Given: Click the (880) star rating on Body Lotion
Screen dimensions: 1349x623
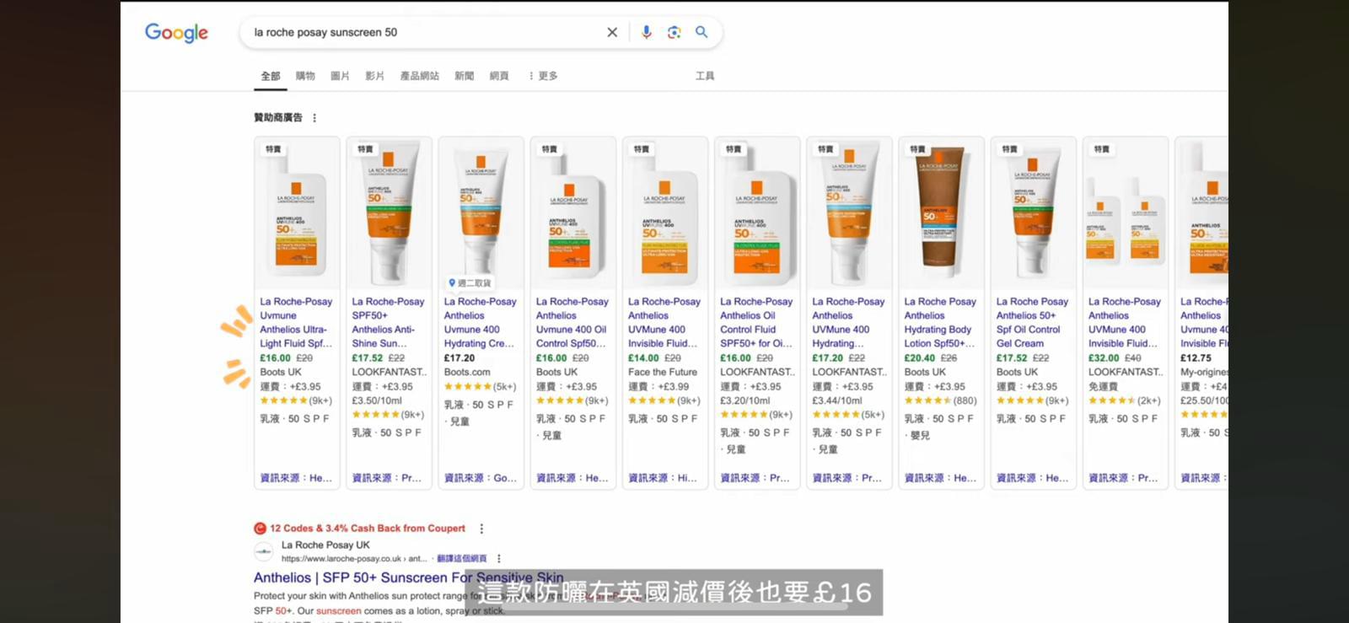Looking at the screenshot, I should tap(940, 400).
